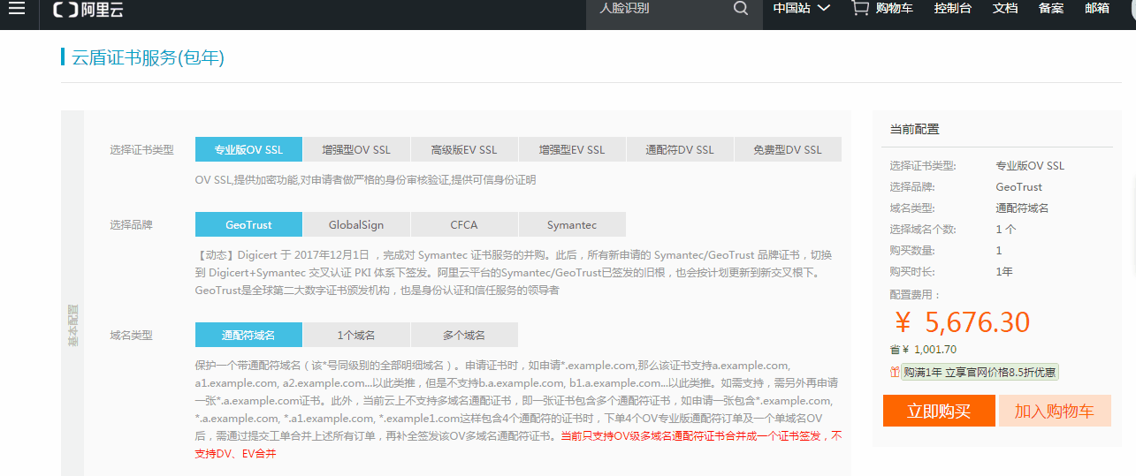Select certificate type 通配符DV SSL

click(x=680, y=149)
